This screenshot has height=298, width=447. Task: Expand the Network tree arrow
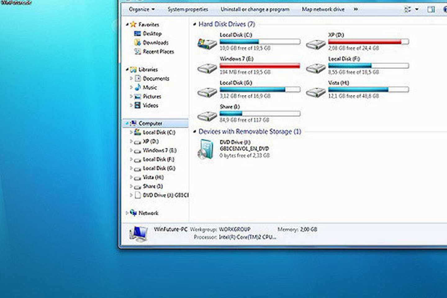pyautogui.click(x=127, y=213)
